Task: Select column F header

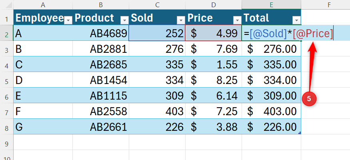Action: (x=329, y=5)
